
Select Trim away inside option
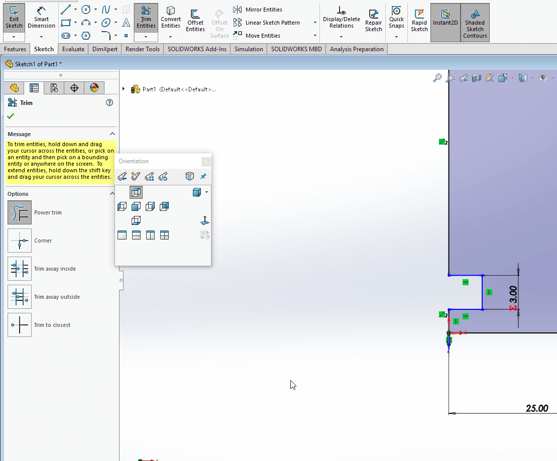coord(20,269)
